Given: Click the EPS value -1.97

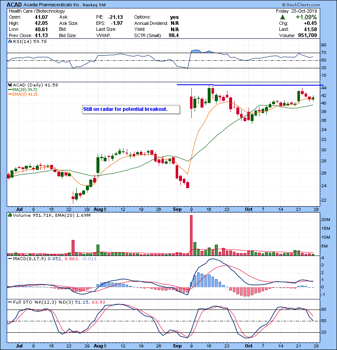Looking at the screenshot, I should pyautogui.click(x=117, y=23).
